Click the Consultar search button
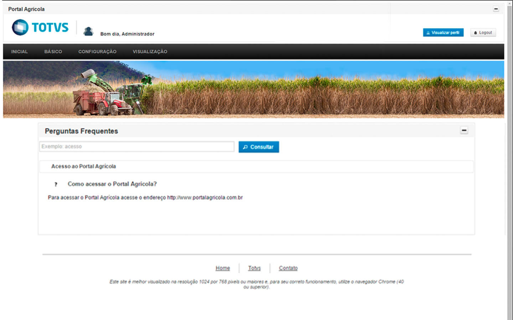 [259, 147]
